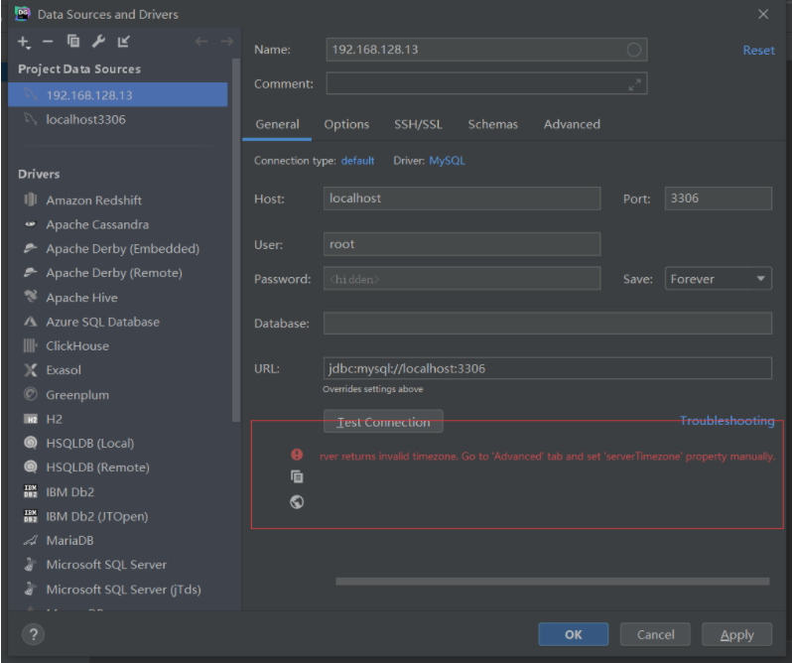
Task: Select the Microsoft SQL Server driver
Action: click(x=106, y=565)
